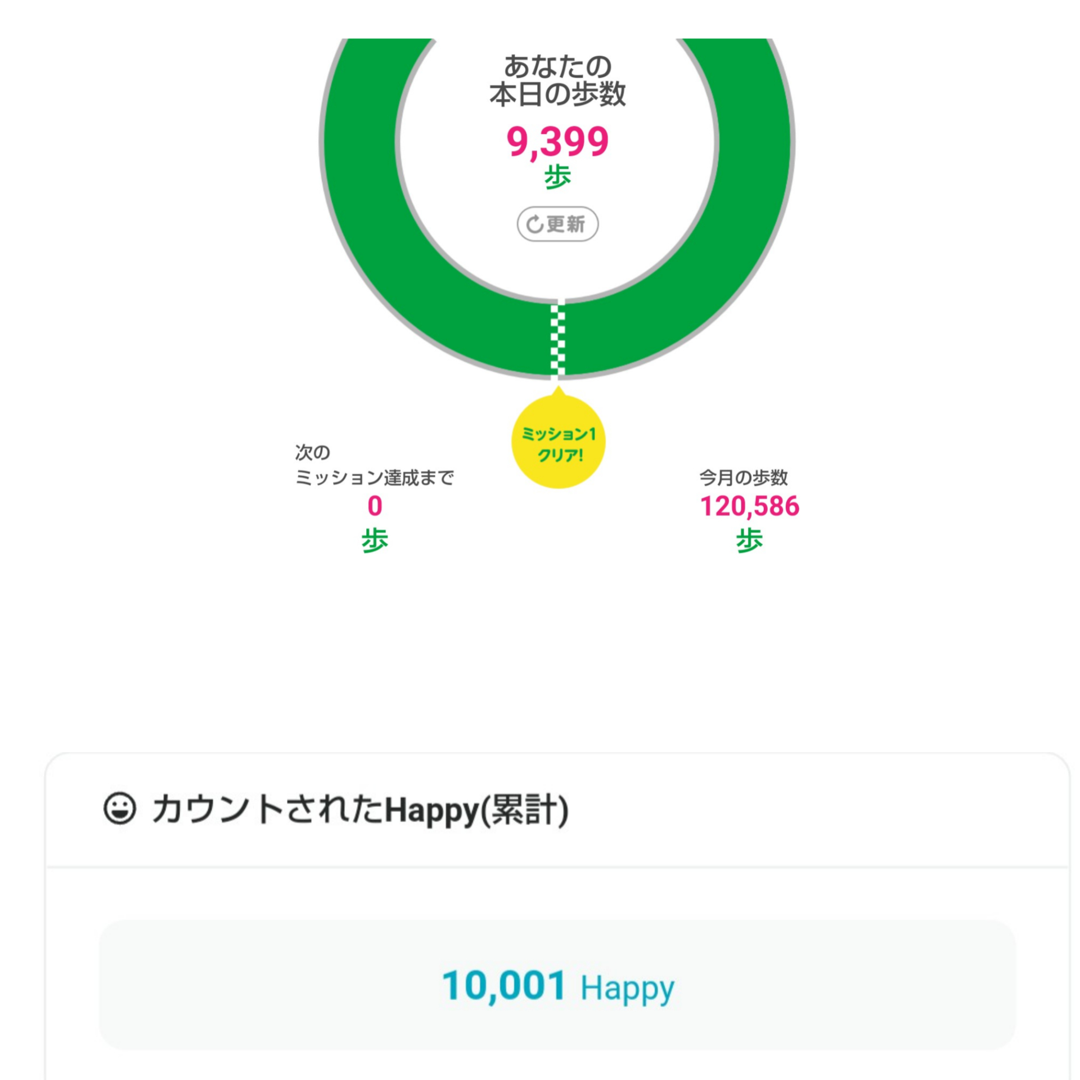Viewport: 1080px width, 1080px height.
Task: Click the blue Happy word beside 10,001
Action: click(627, 988)
